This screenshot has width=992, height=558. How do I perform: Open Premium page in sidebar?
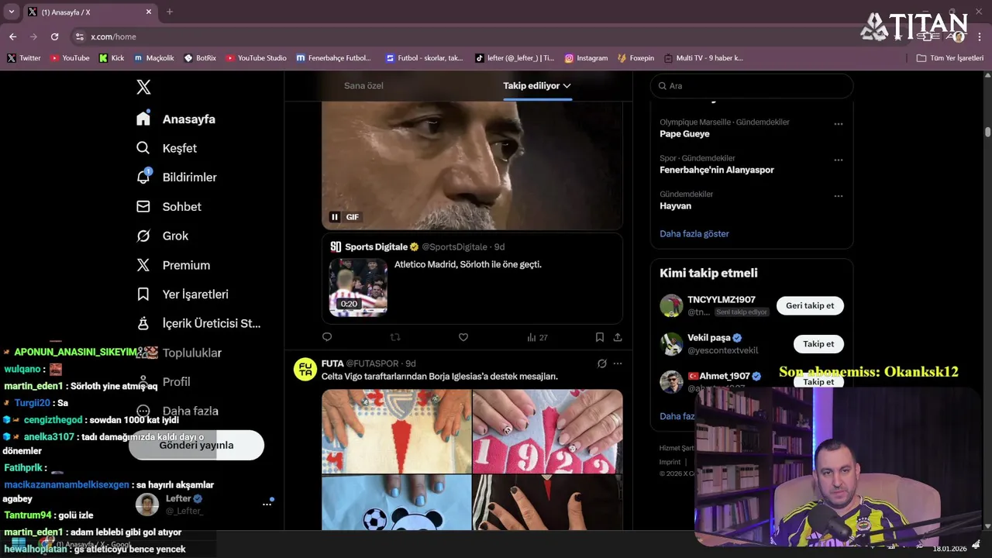173,265
